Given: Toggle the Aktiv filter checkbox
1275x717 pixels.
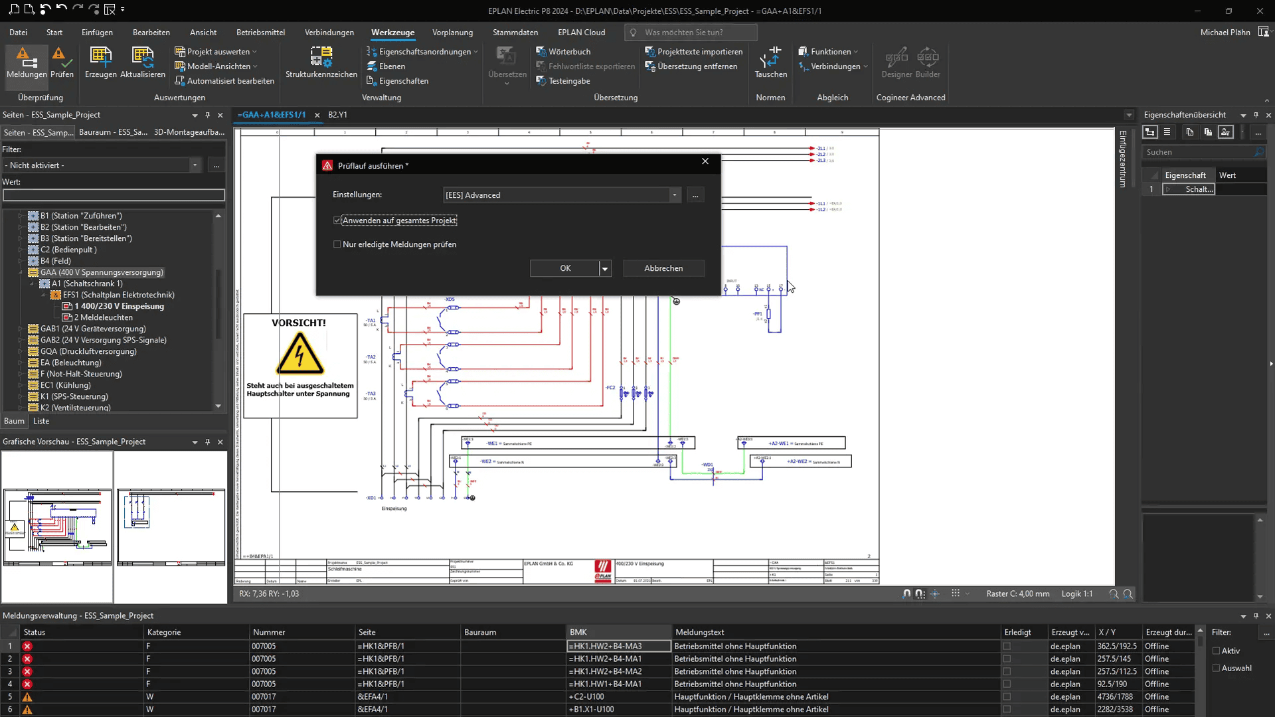Looking at the screenshot, I should [x=1217, y=651].
